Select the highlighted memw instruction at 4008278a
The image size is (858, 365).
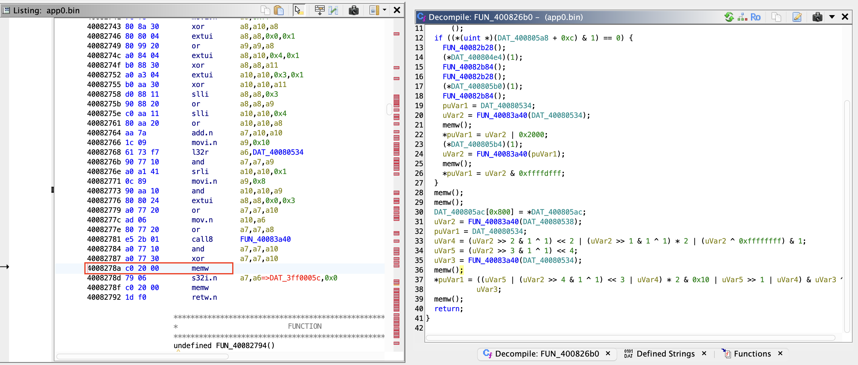[200, 268]
